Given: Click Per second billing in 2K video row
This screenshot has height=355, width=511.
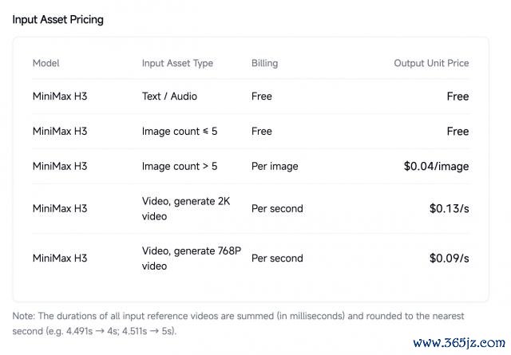Looking at the screenshot, I should tap(277, 208).
